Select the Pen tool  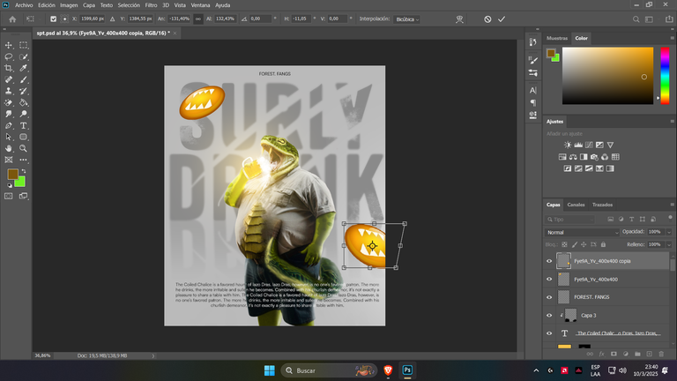click(9, 126)
